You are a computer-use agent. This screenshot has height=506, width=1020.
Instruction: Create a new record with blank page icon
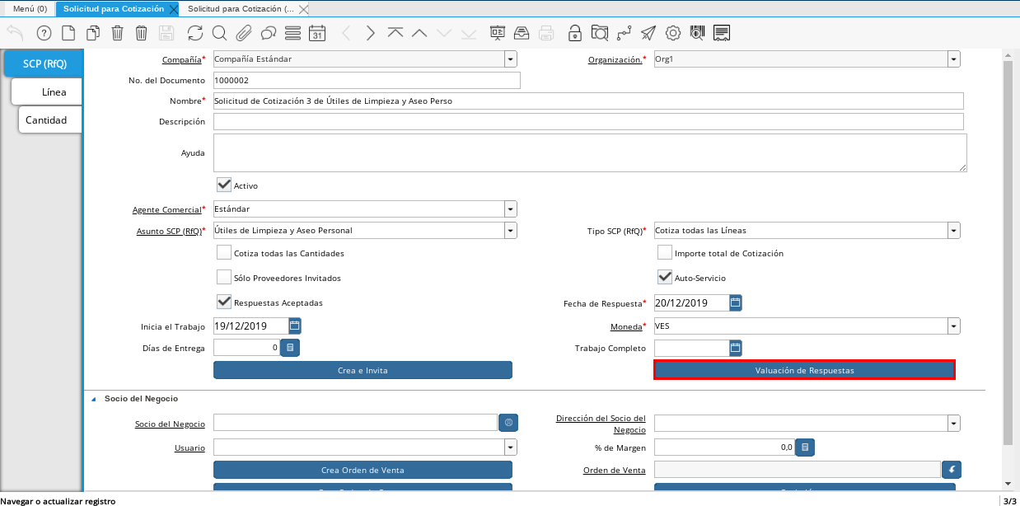[68, 33]
